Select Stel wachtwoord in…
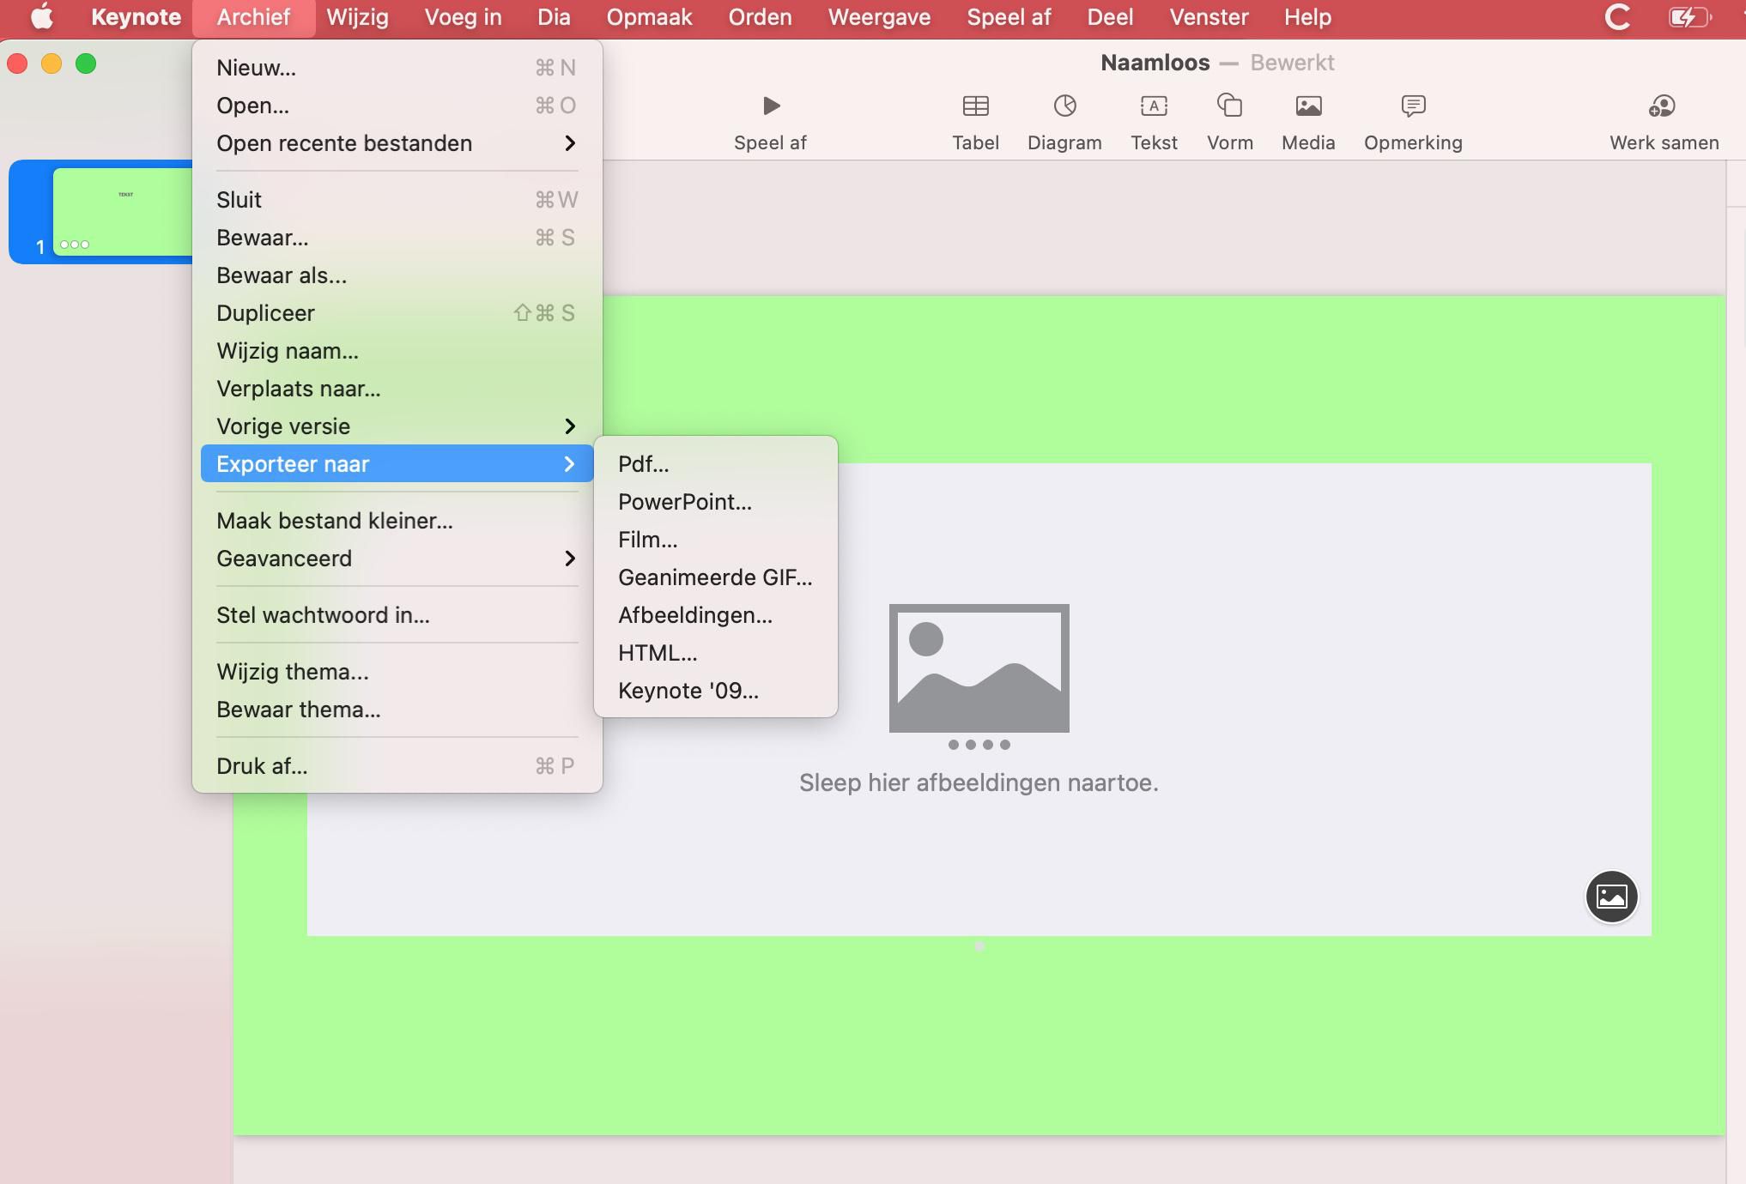Image resolution: width=1746 pixels, height=1184 pixels. point(397,615)
